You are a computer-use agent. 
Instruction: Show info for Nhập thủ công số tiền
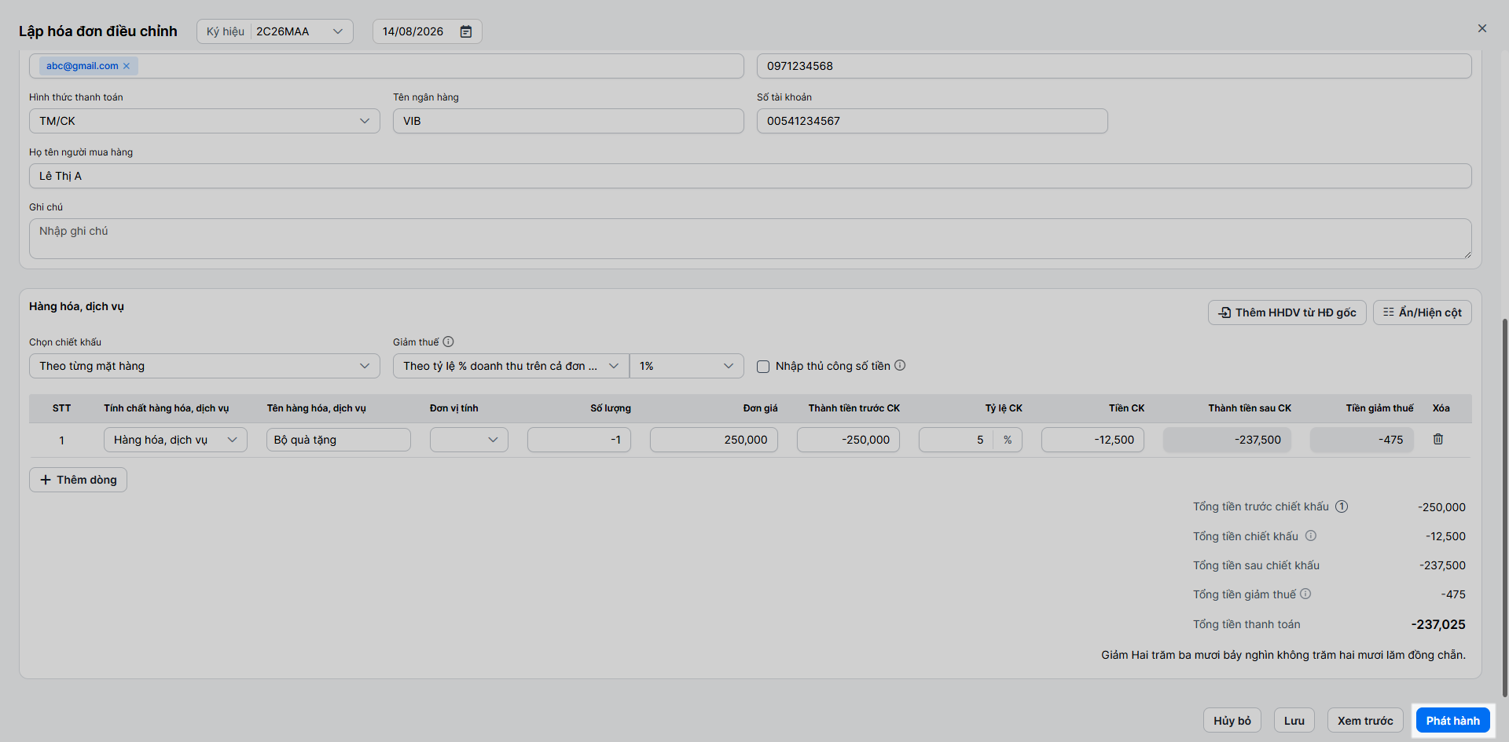[x=900, y=365]
